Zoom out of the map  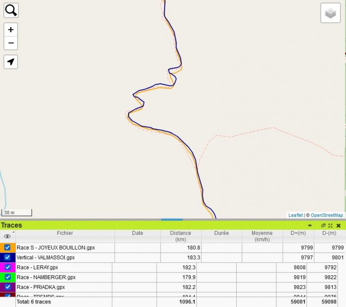pos(11,43)
